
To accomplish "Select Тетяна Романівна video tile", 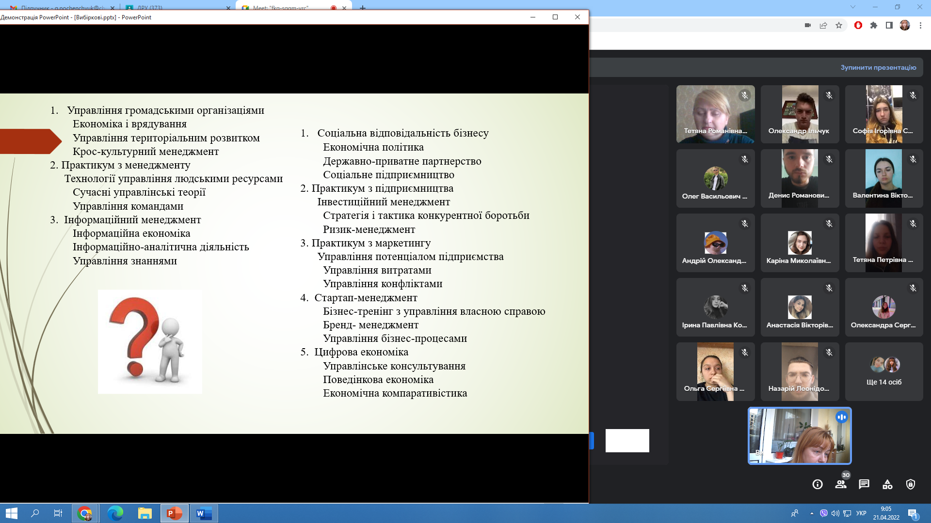I will (x=716, y=114).
